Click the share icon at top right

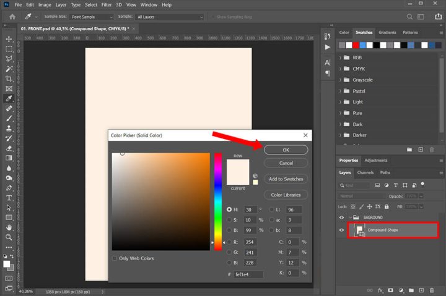click(439, 17)
